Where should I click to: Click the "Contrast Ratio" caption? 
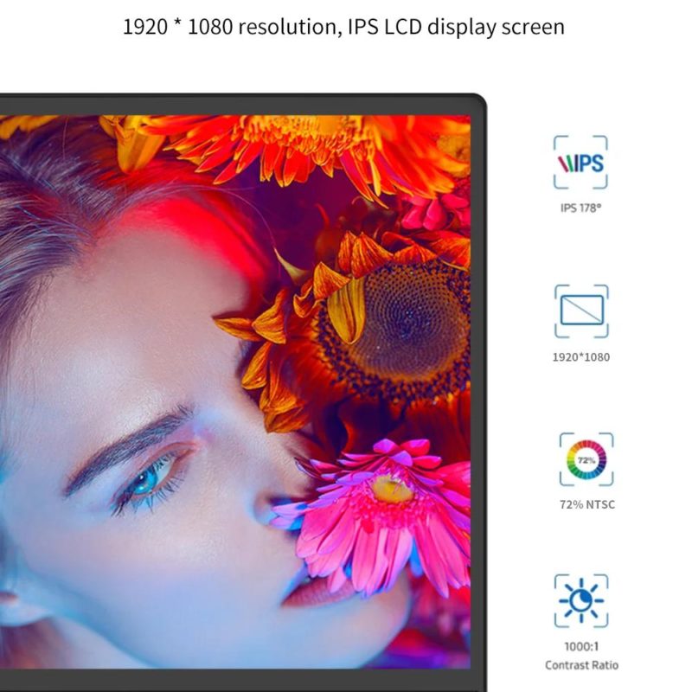pyautogui.click(x=580, y=664)
